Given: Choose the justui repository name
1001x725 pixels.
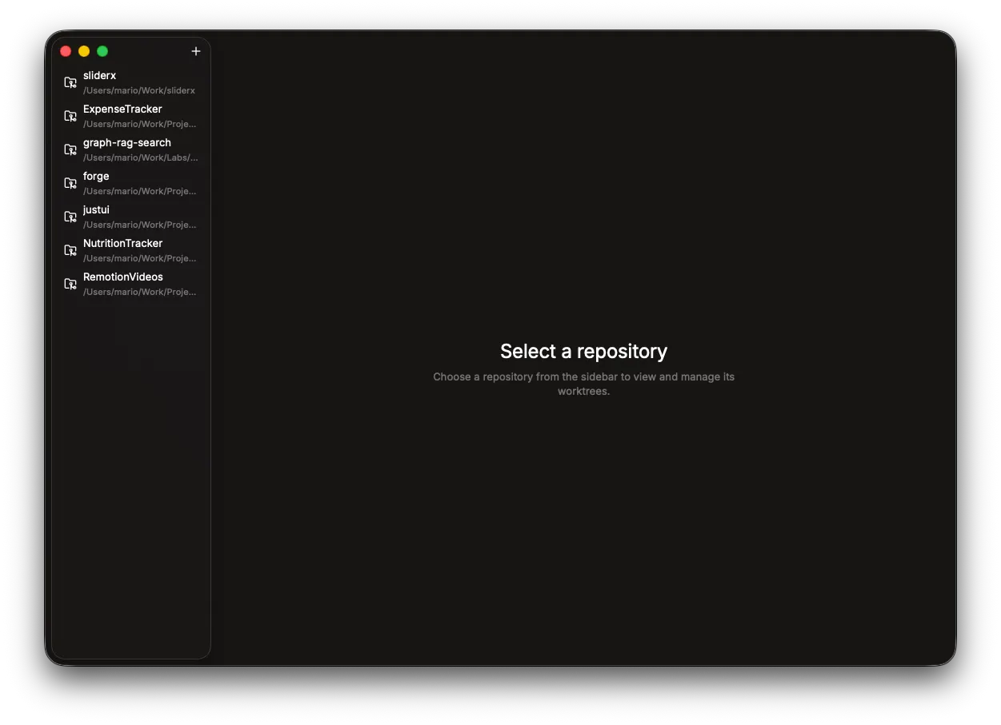Looking at the screenshot, I should click(96, 209).
